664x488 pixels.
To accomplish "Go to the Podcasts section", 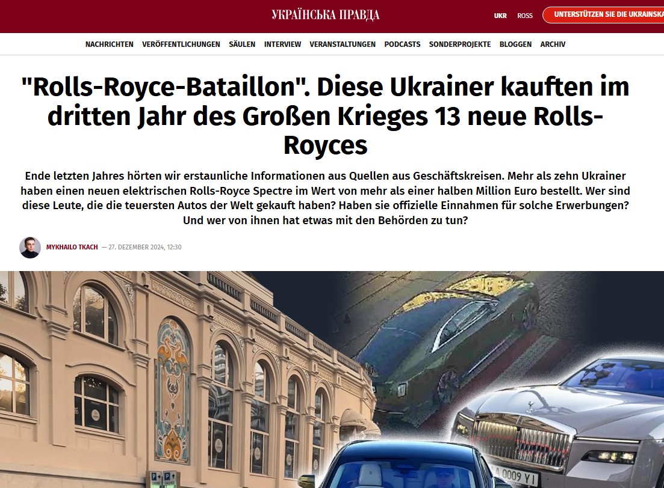I will pyautogui.click(x=402, y=44).
